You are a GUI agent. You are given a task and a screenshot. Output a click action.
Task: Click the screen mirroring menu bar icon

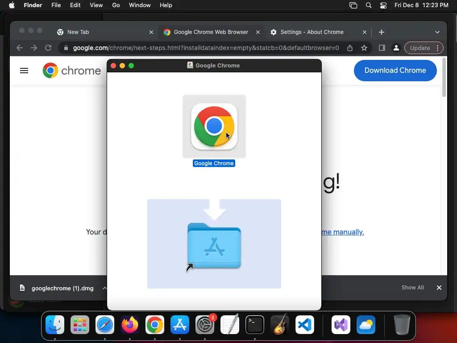click(x=353, y=5)
